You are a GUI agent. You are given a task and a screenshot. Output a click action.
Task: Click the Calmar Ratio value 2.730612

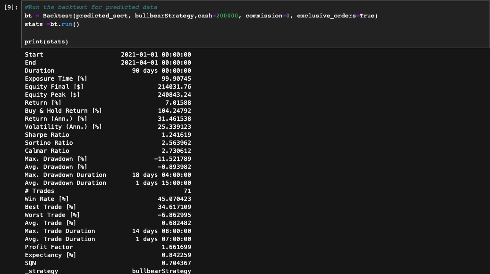point(176,151)
